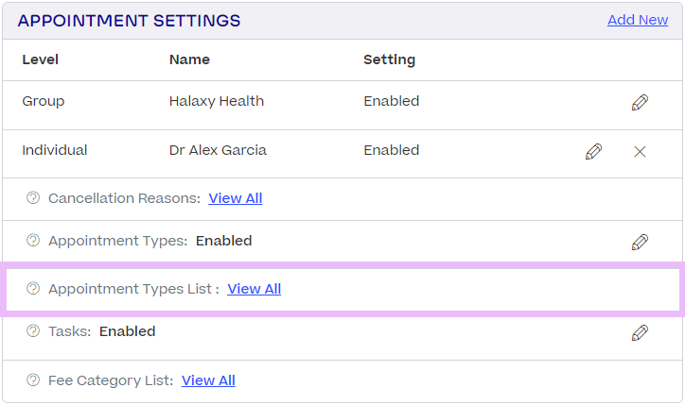
Task: Open help icon for Fee Category List
Action: pos(33,380)
